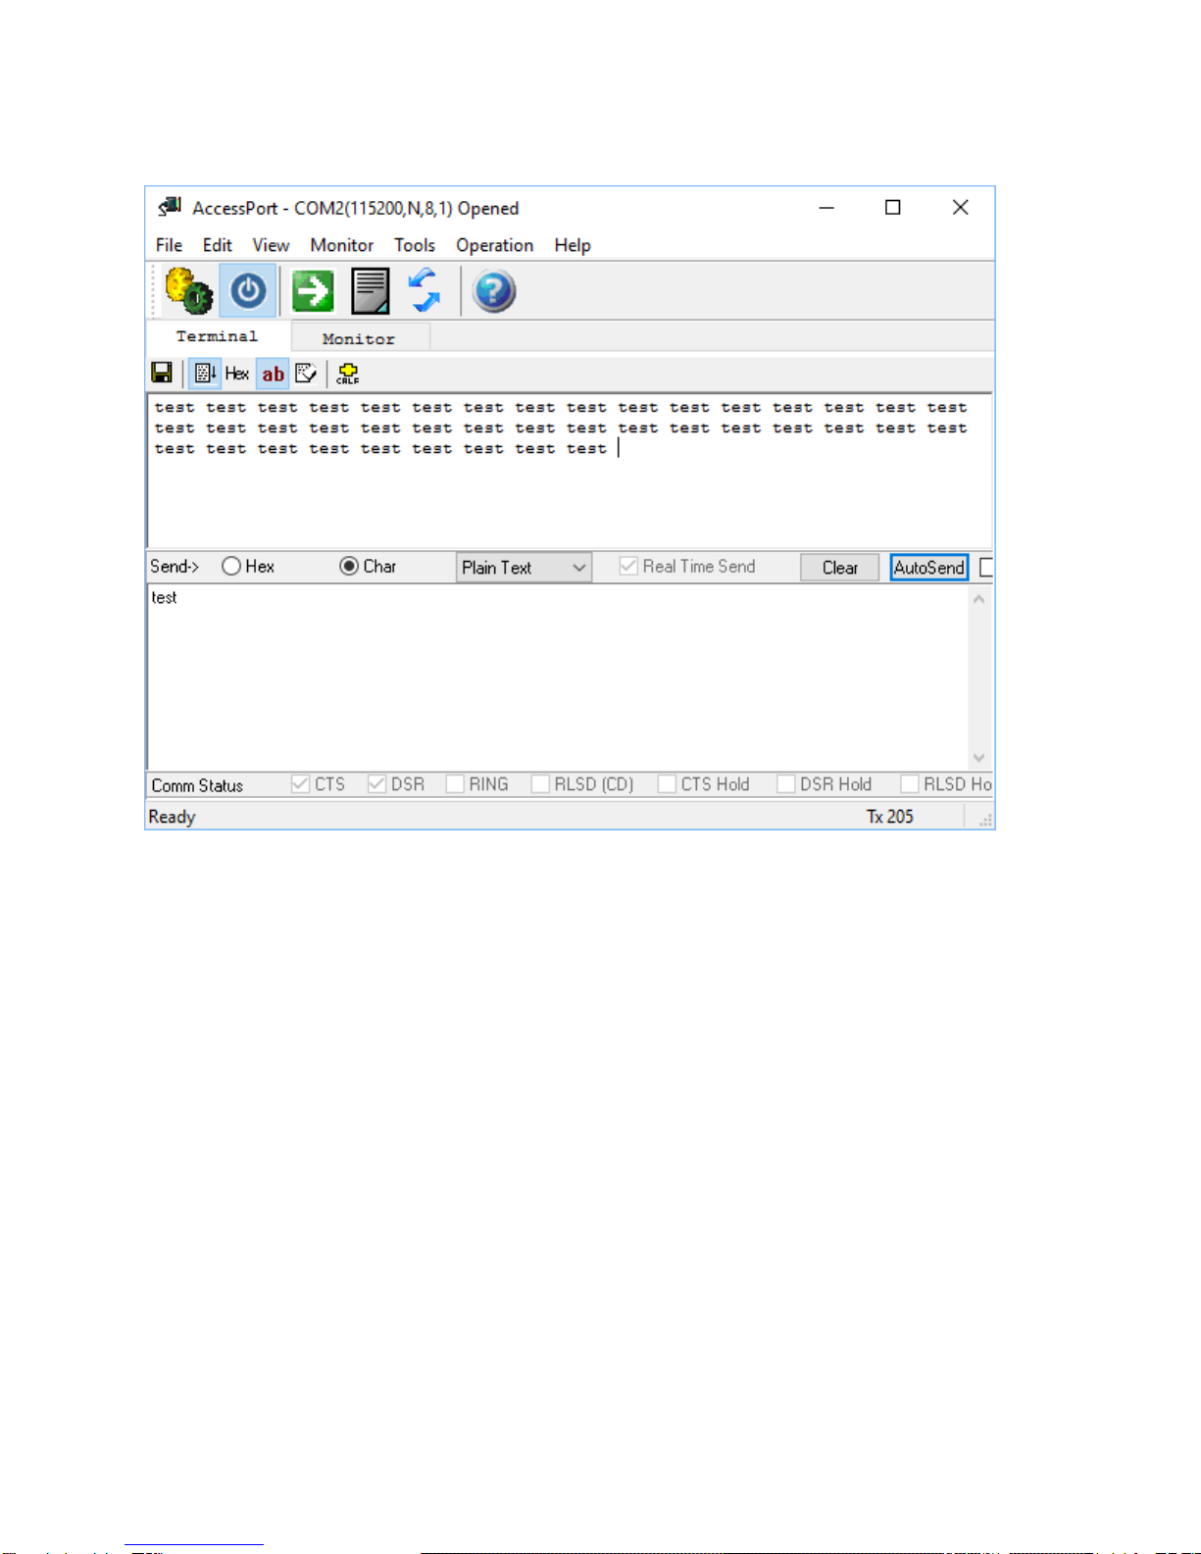Viewport: 1201px width, 1554px height.
Task: Maximize the AccessPort window
Action: (893, 207)
